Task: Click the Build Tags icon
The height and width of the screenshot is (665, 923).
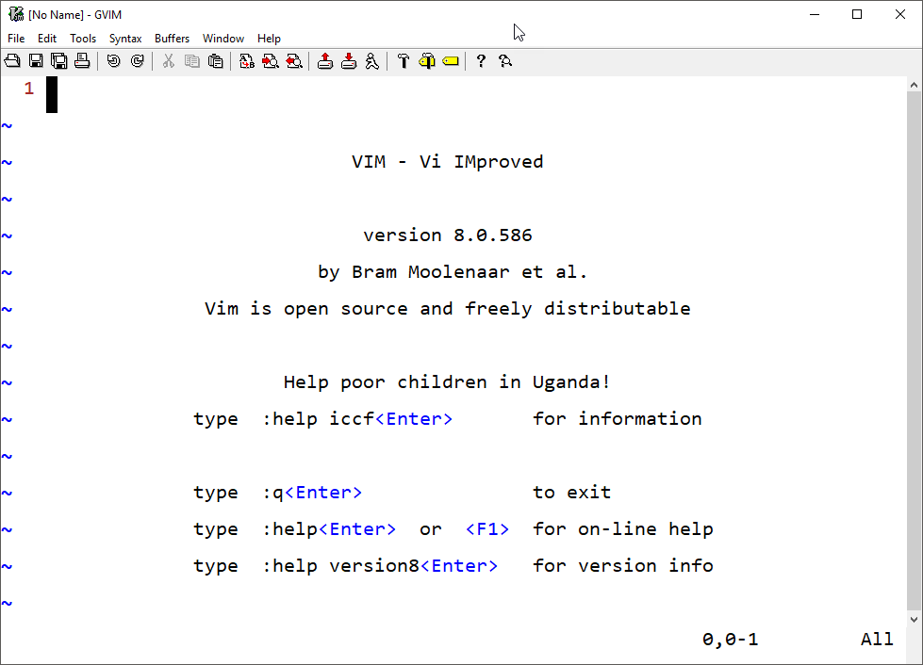Action: [427, 61]
